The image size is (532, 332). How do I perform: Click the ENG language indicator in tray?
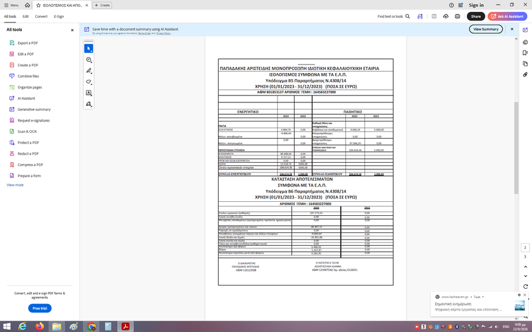coord(506,327)
